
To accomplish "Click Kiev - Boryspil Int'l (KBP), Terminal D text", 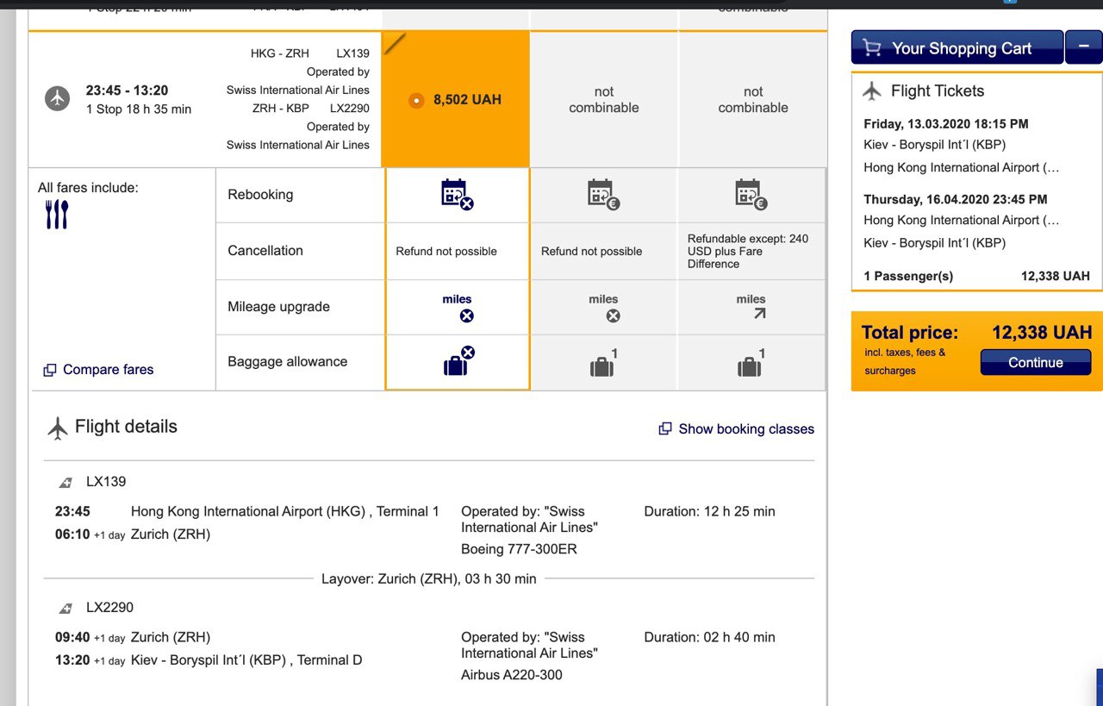I will pyautogui.click(x=246, y=660).
